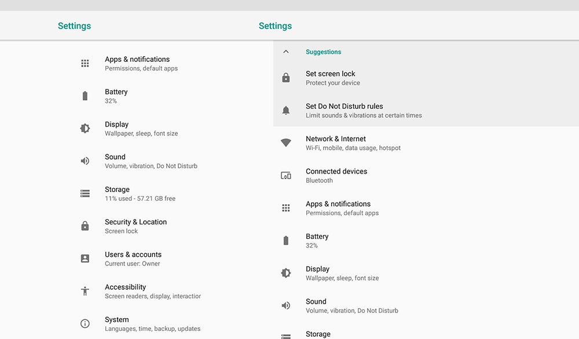The width and height of the screenshot is (579, 339).
Task: Open Accessibility settings
Action: (x=126, y=291)
